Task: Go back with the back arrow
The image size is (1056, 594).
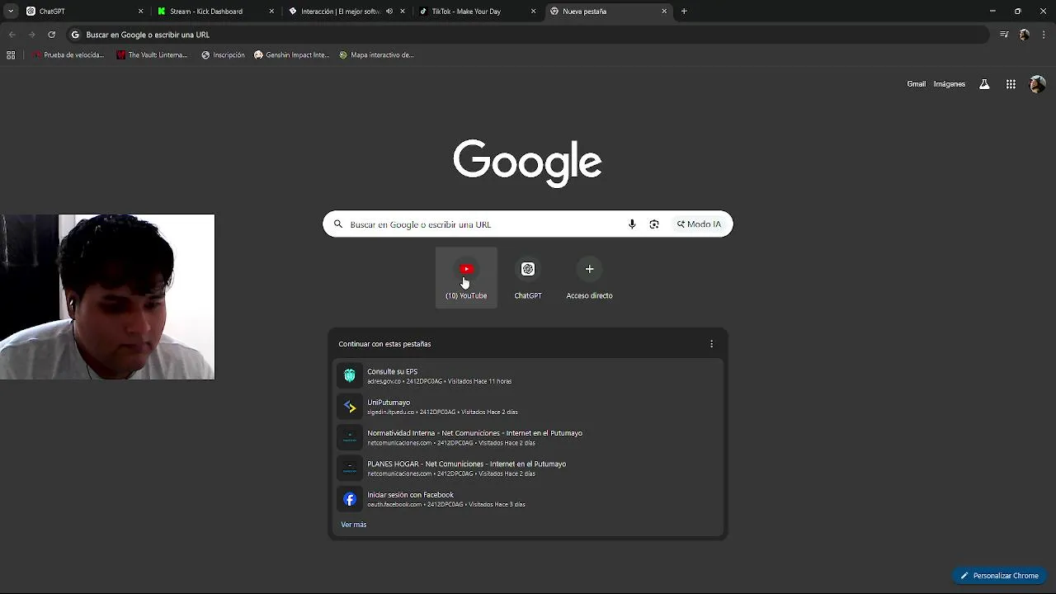Action: pyautogui.click(x=12, y=35)
